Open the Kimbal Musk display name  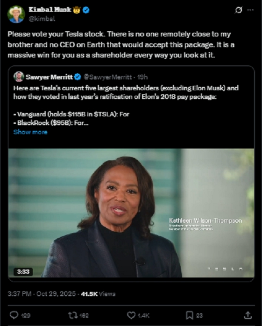point(50,9)
